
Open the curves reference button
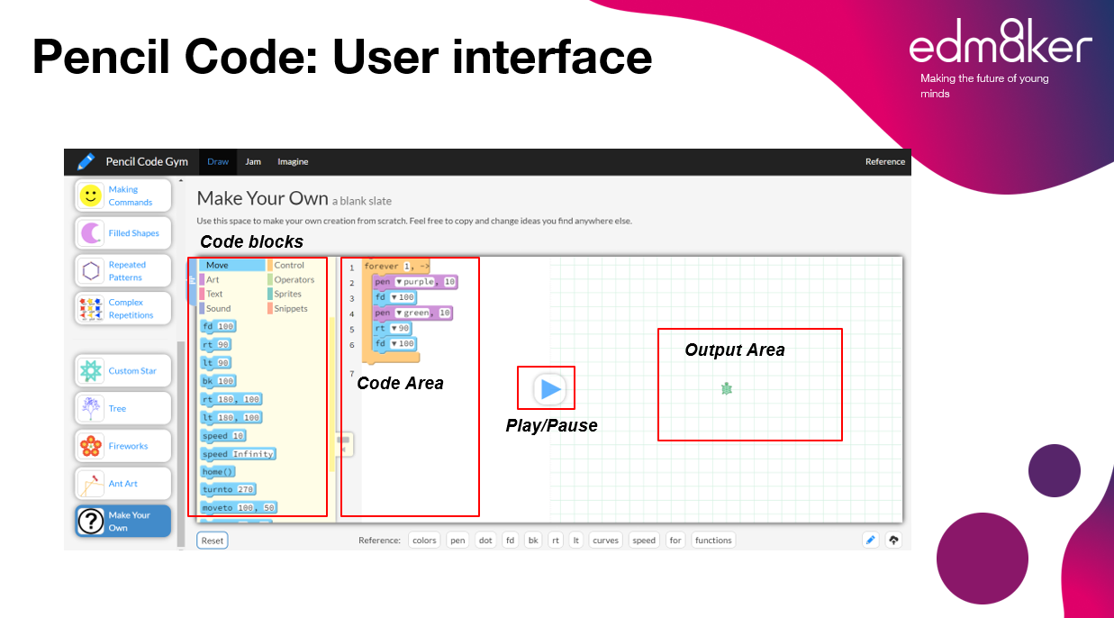pos(605,541)
